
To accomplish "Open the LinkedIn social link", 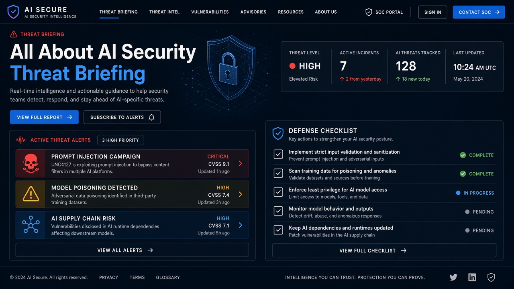I will pos(472,277).
